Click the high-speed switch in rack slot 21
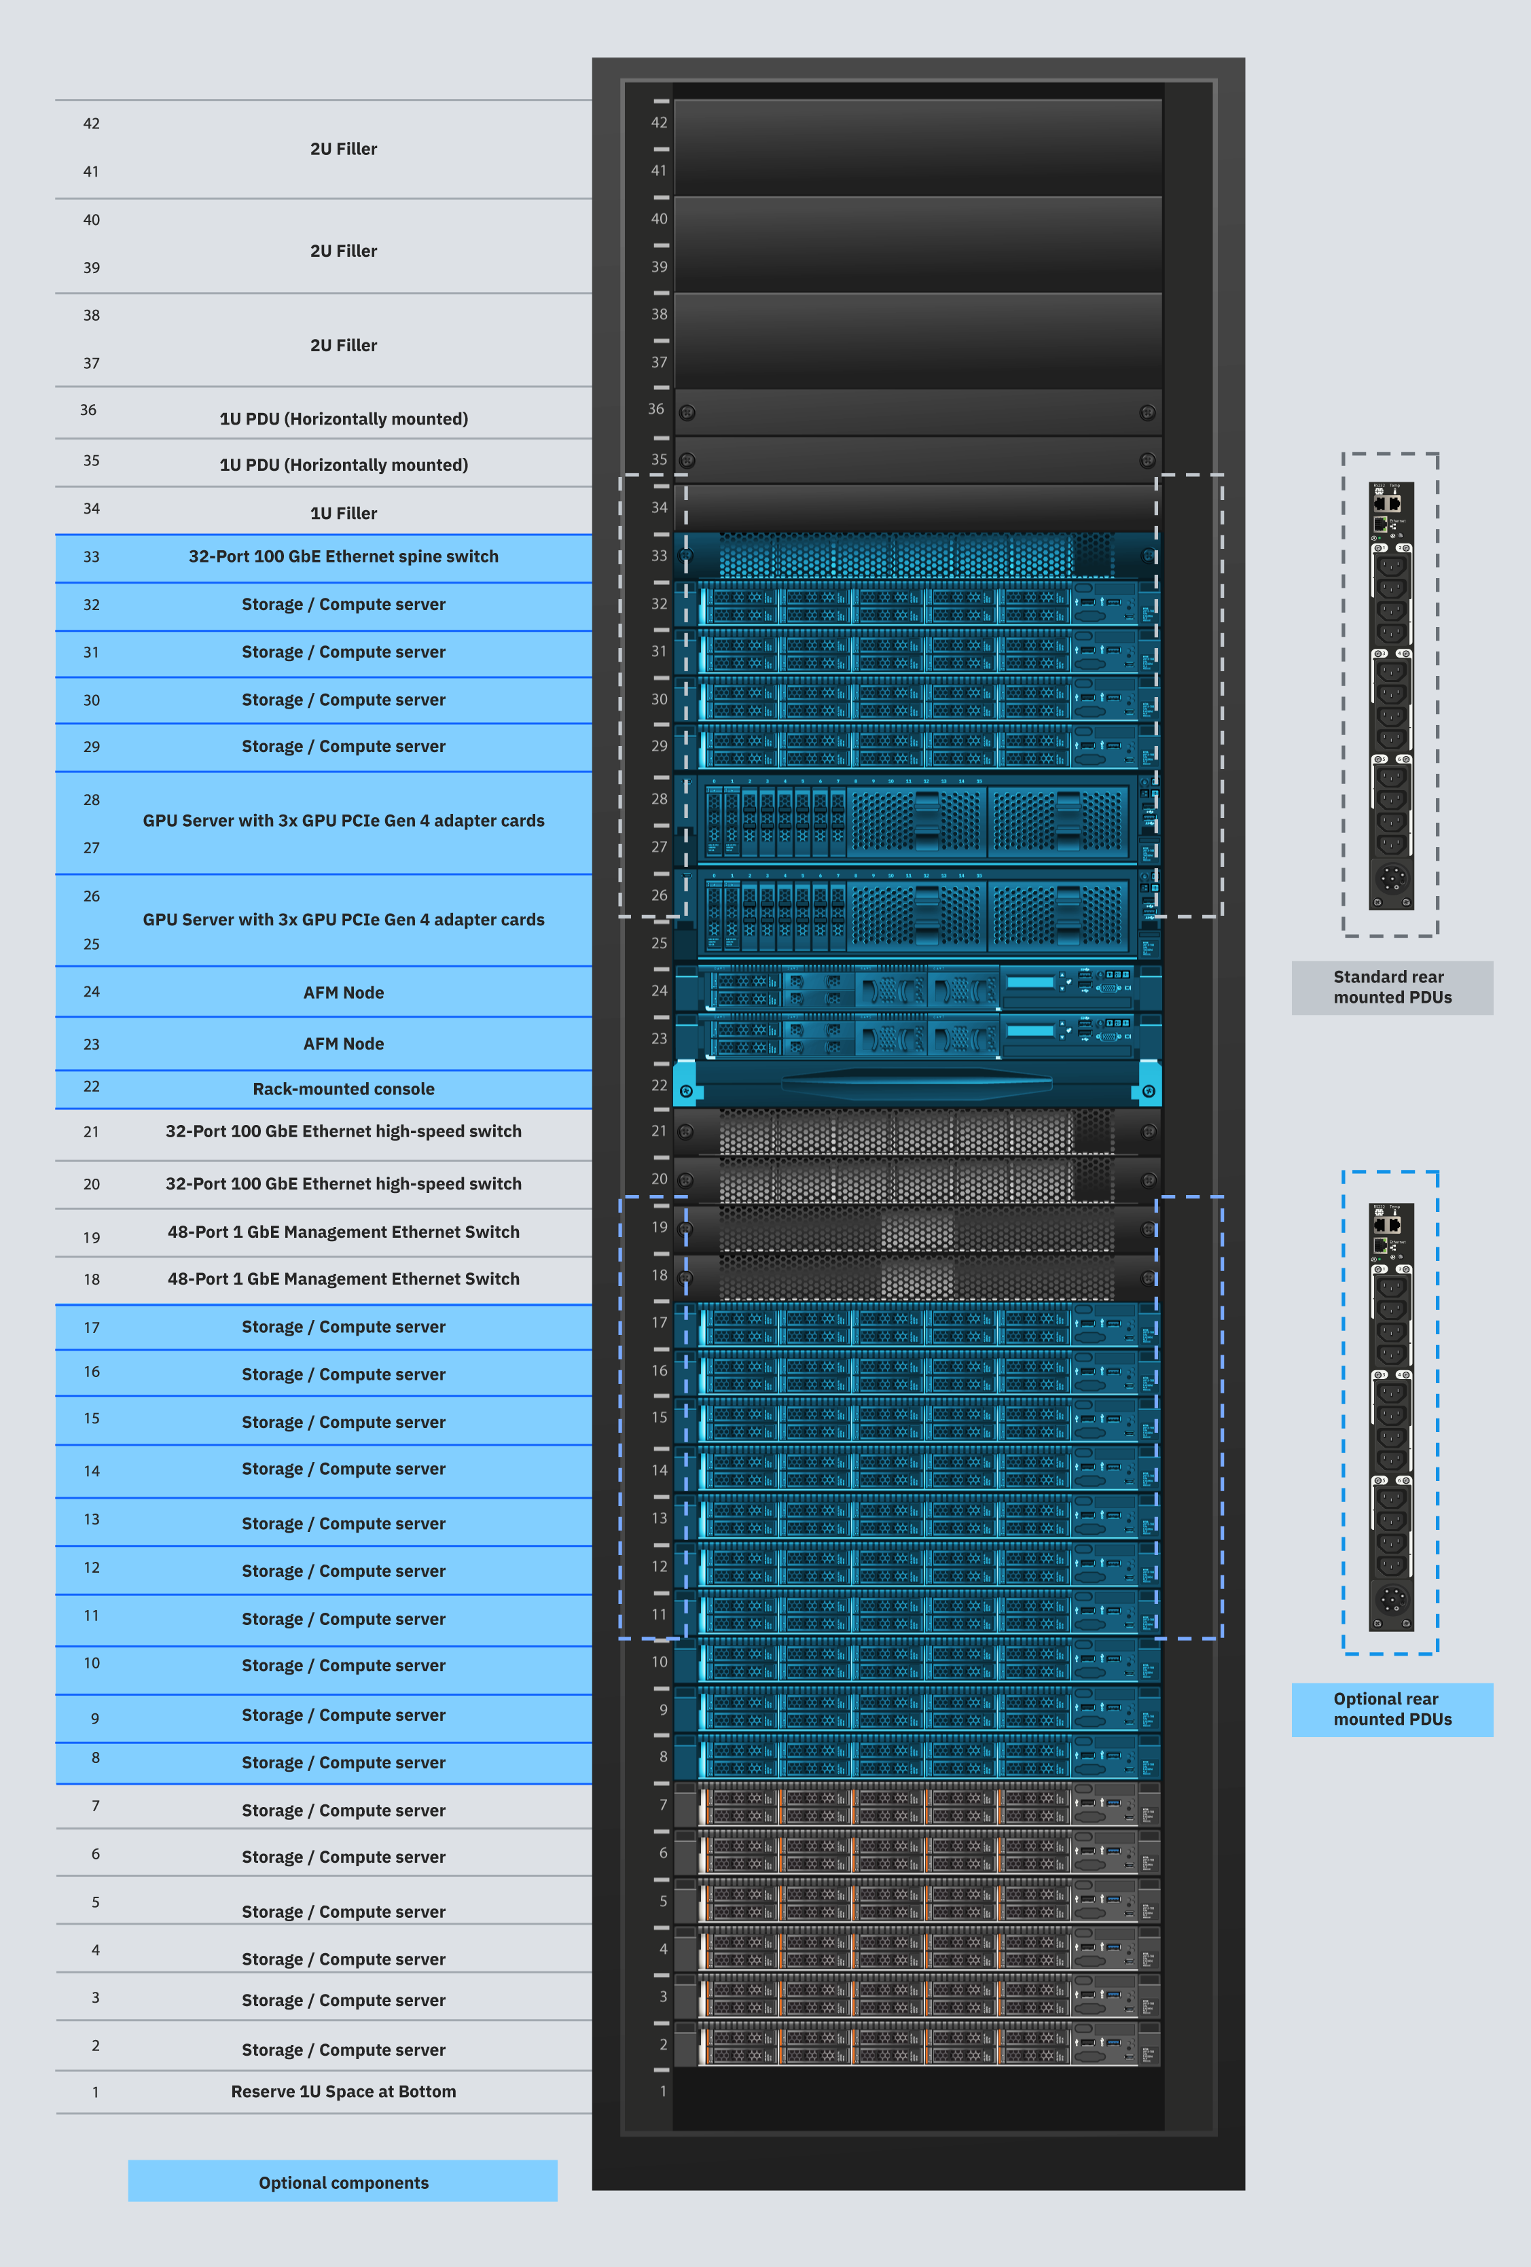1531x2267 pixels. (x=917, y=1132)
